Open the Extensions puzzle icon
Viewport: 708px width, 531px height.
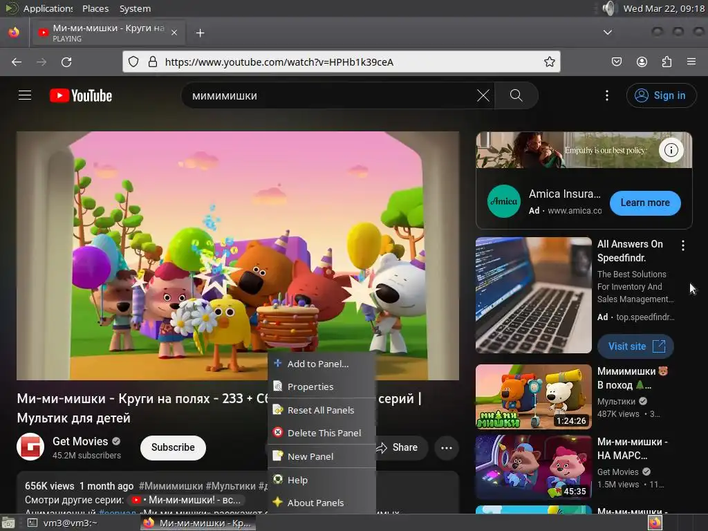point(667,62)
